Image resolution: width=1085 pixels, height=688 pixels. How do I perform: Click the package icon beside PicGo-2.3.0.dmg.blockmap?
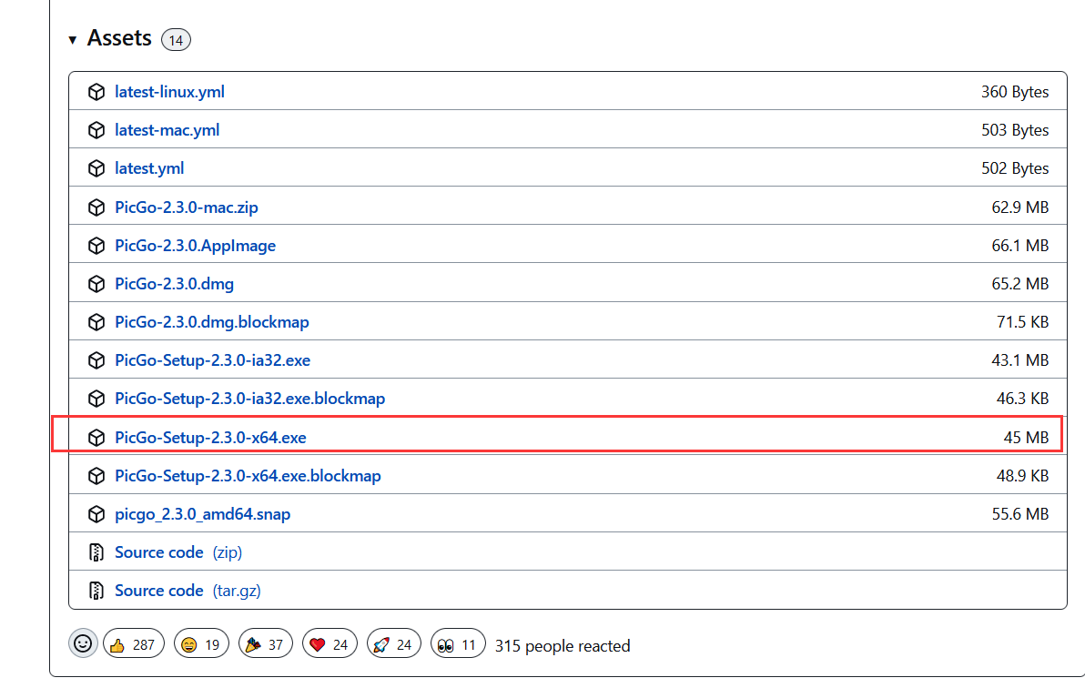click(96, 322)
